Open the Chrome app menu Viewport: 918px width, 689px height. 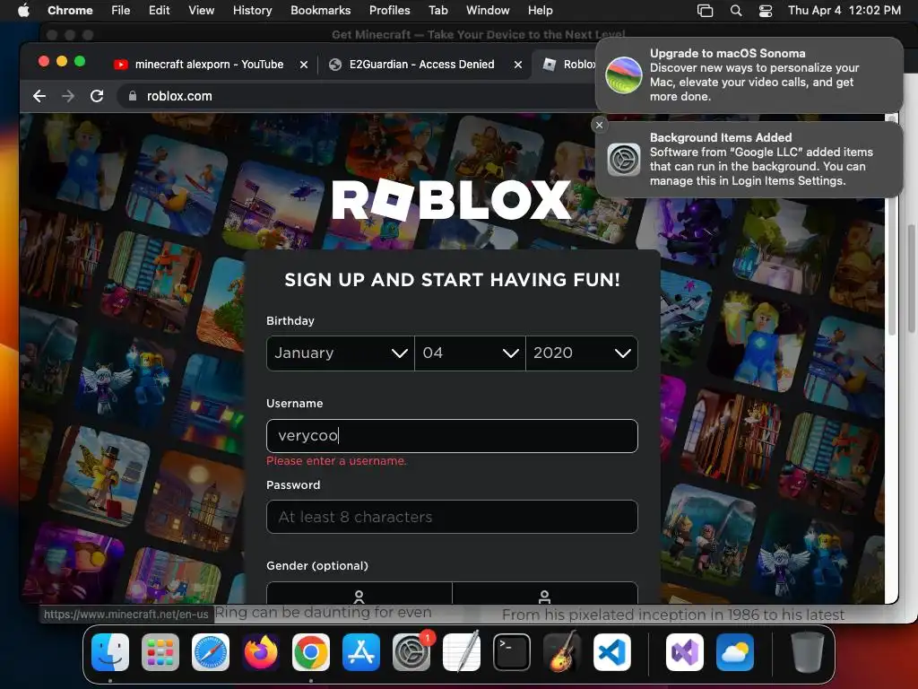click(x=70, y=10)
